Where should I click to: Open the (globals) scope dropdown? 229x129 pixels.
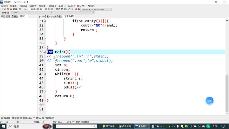tap(51, 13)
